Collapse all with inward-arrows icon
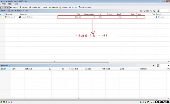The width and height of the screenshot is (170, 104). point(151,11)
